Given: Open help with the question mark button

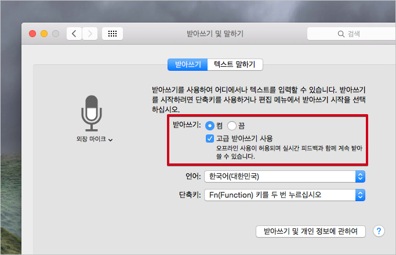Looking at the screenshot, I should click(379, 231).
